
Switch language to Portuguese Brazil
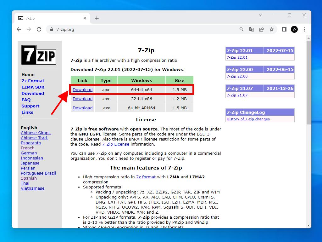point(38,173)
